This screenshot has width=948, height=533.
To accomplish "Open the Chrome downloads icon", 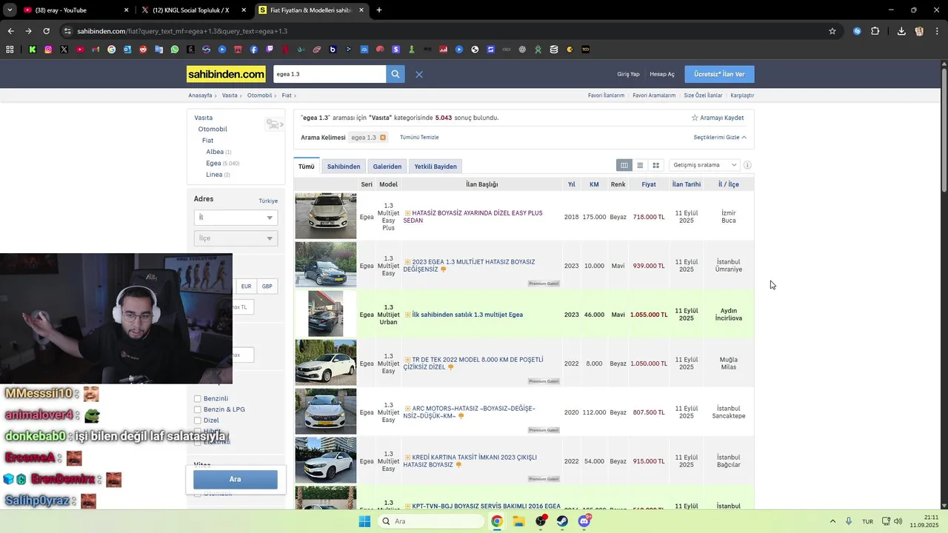I will coord(901,31).
